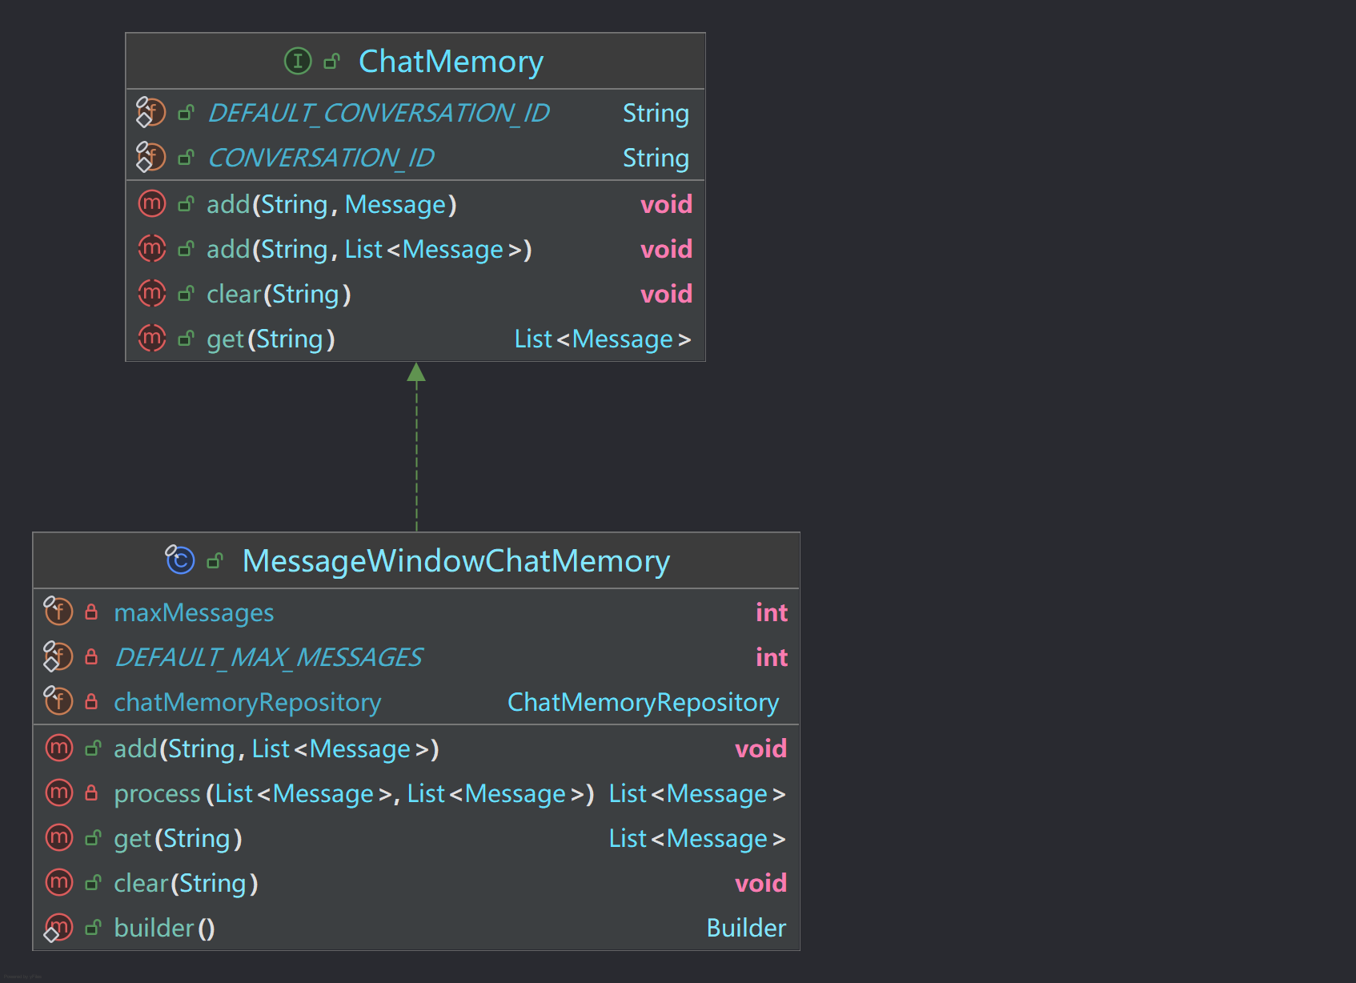Click the field icon next to chatMemoryRepository
1356x983 pixels.
(58, 702)
